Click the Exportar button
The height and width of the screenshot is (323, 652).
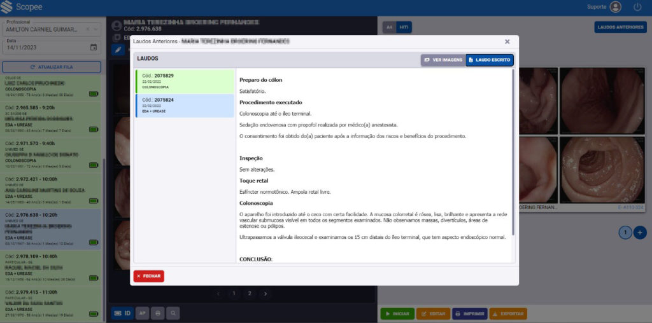pyautogui.click(x=508, y=313)
